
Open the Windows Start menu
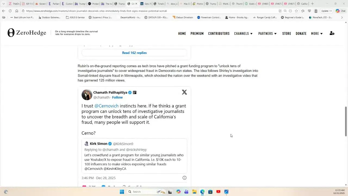(x=122, y=192)
